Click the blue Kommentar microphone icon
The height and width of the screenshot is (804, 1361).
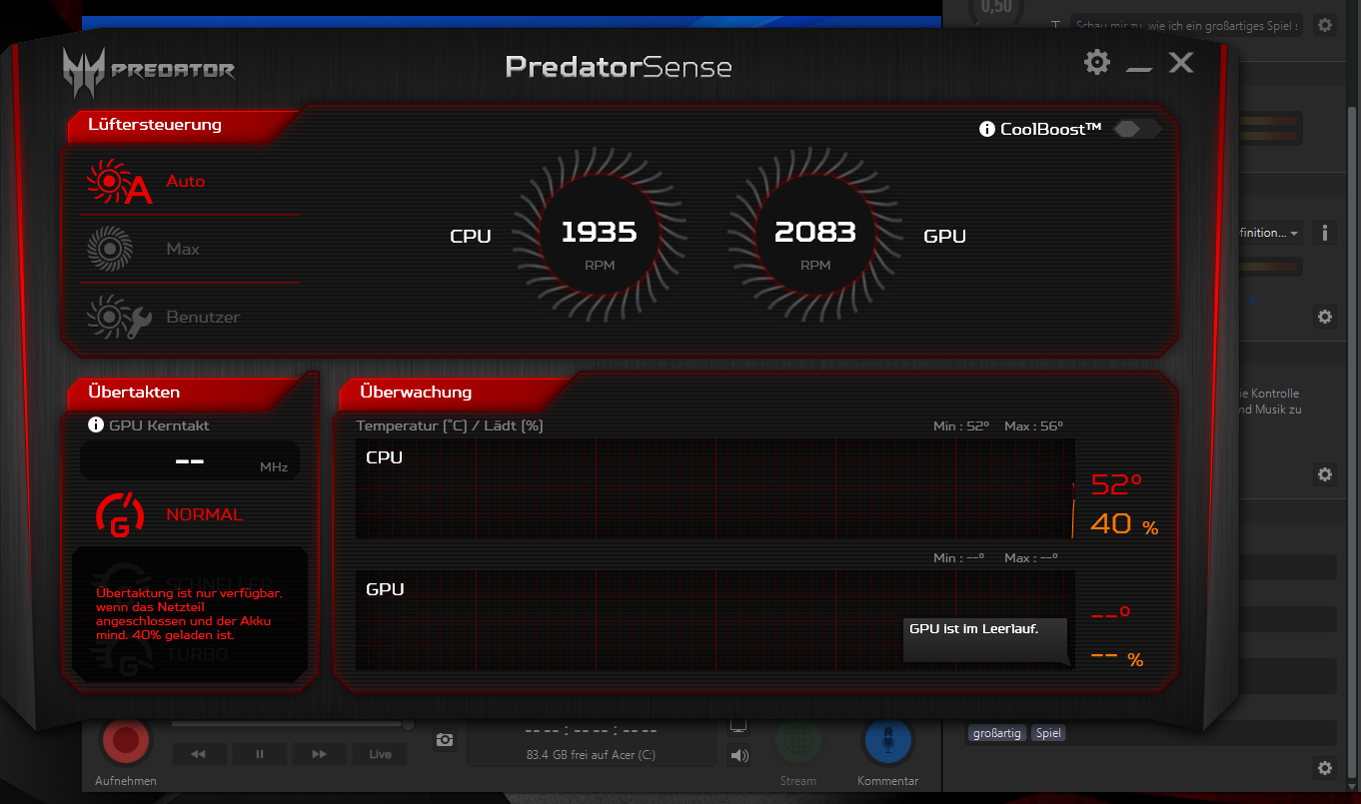[887, 742]
